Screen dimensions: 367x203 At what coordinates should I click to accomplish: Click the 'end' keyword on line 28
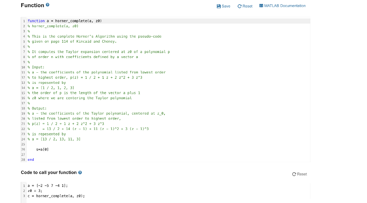click(31, 160)
